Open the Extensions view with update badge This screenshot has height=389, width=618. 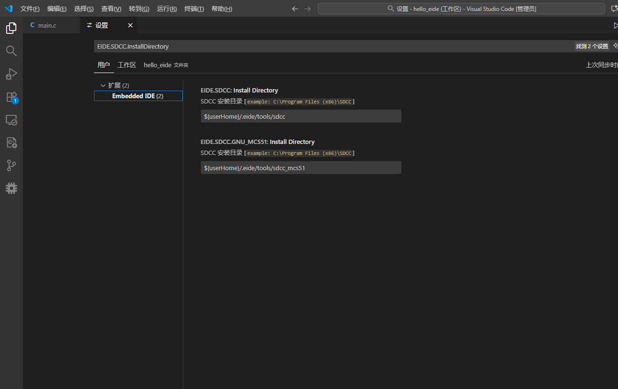[x=11, y=97]
